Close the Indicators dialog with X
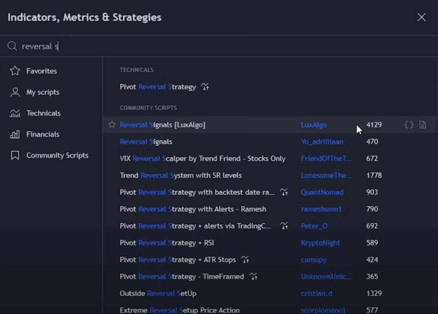The height and width of the screenshot is (314, 438). pos(421,17)
